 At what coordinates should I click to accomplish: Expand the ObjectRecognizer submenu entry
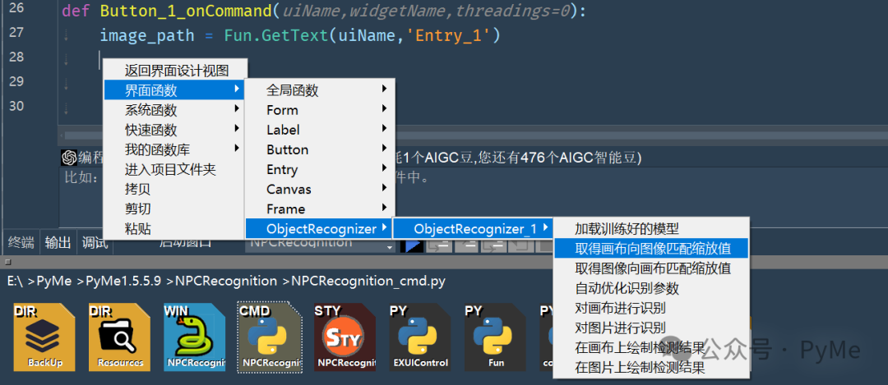(x=319, y=228)
